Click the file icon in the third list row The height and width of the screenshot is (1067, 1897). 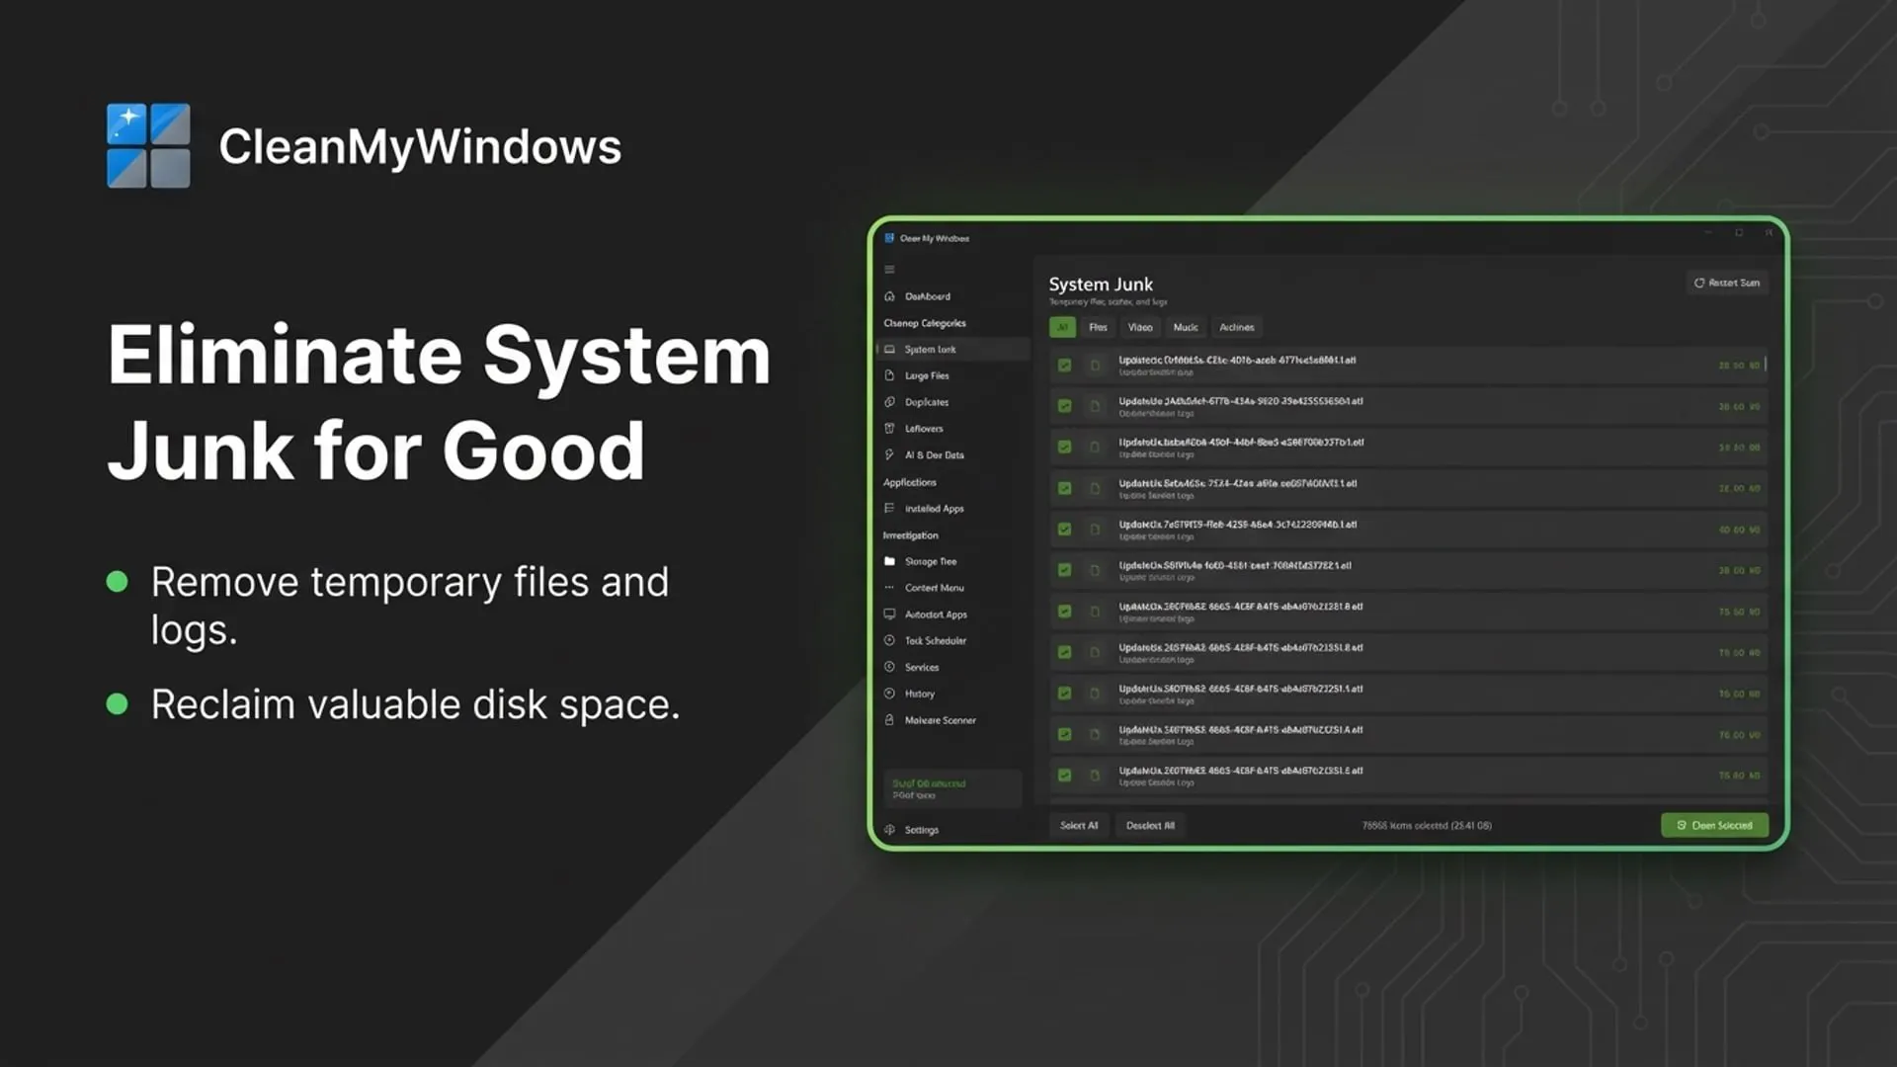click(1095, 448)
